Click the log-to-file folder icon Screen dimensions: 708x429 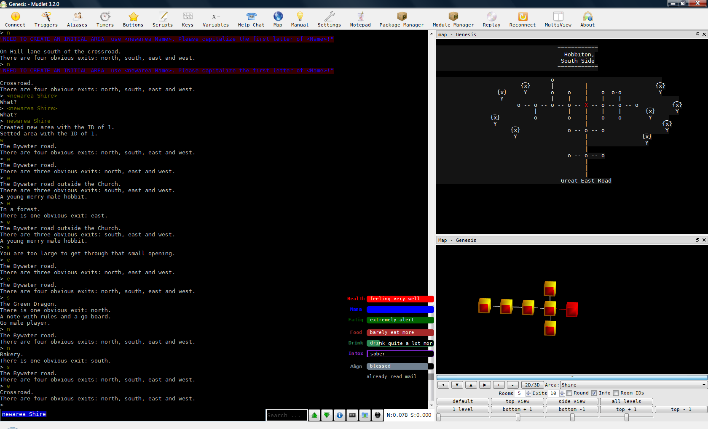tap(365, 415)
